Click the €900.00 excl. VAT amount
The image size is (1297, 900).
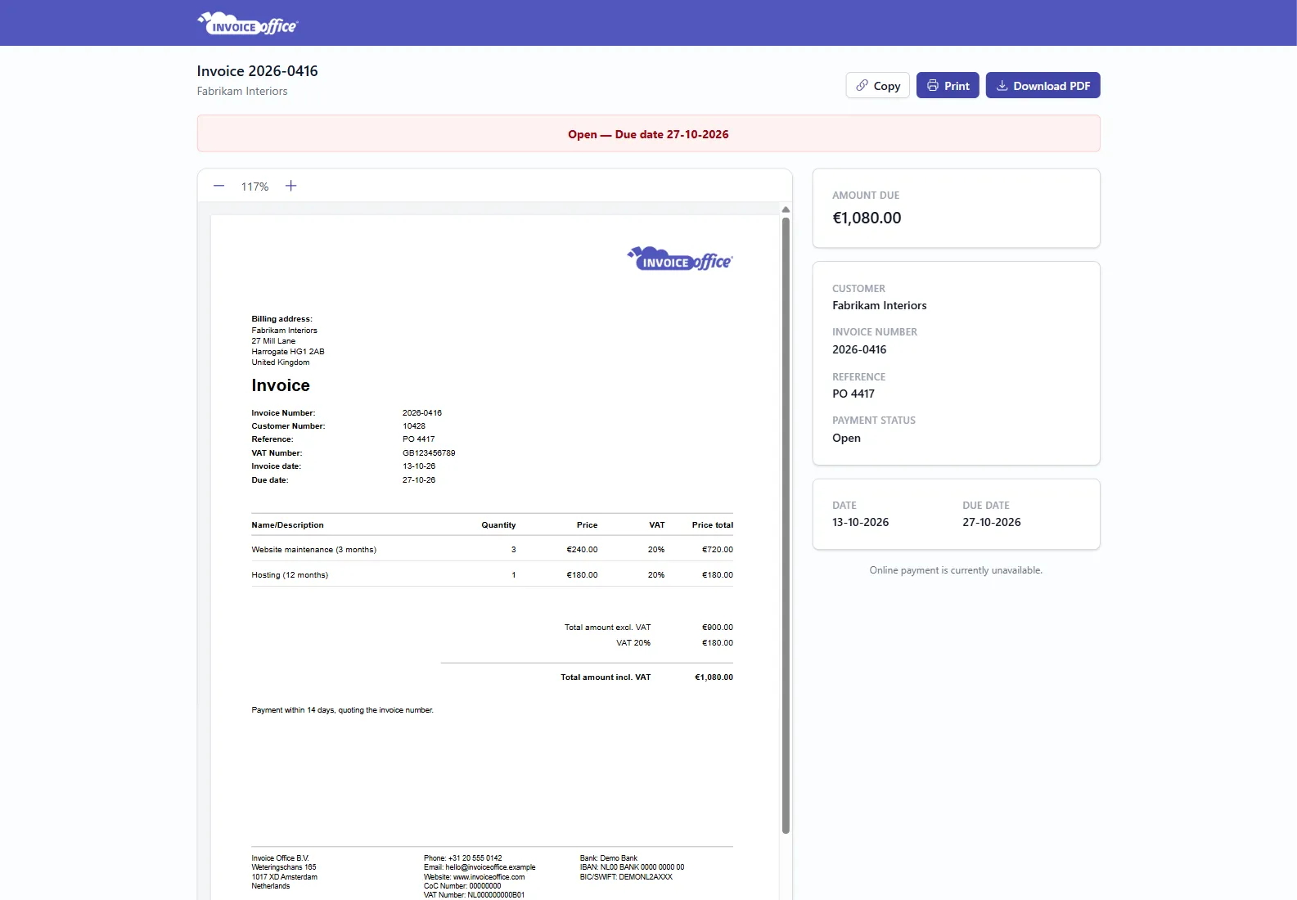point(718,628)
